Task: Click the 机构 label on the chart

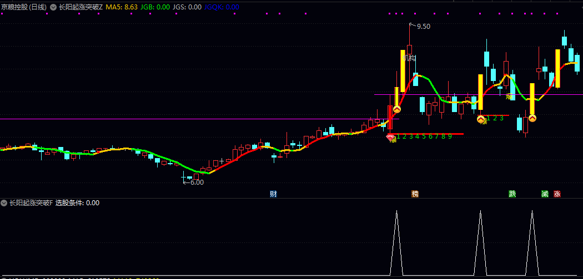Action: coord(409,58)
